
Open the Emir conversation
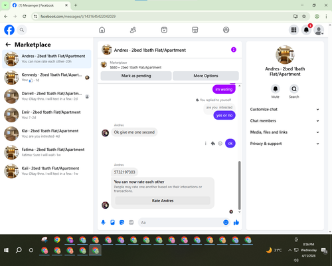point(46,115)
